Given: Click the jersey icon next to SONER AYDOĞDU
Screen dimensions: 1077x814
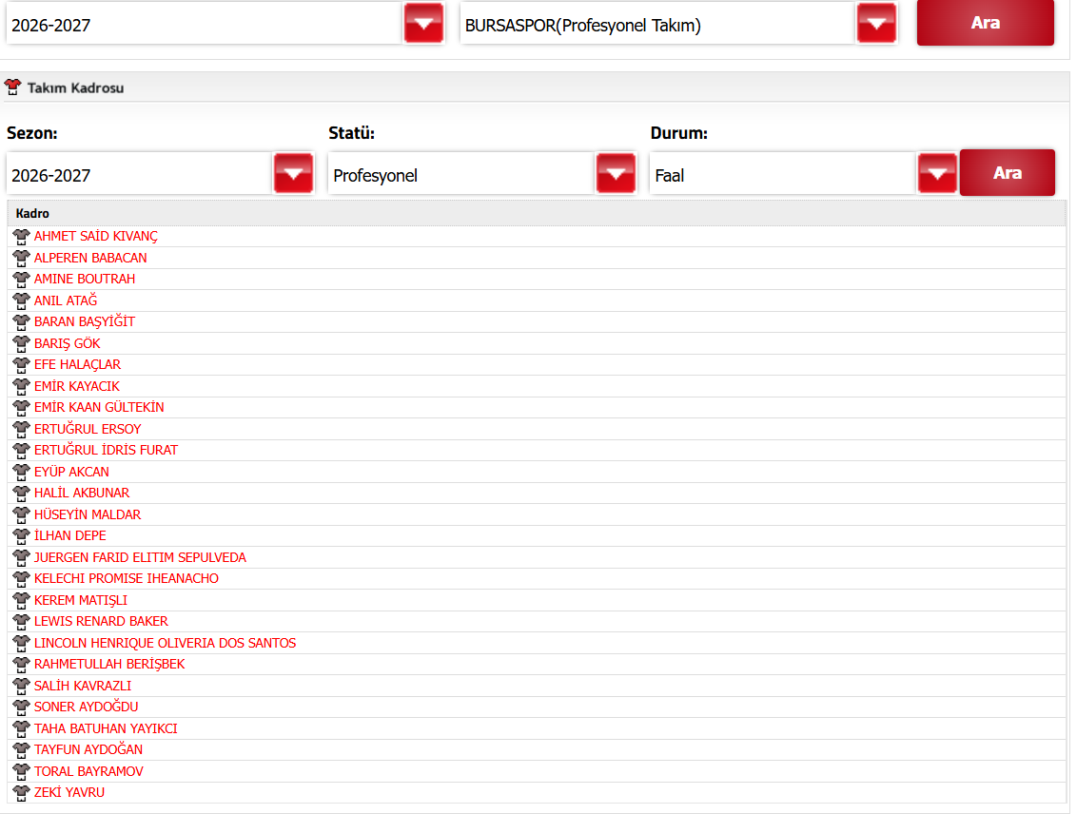Looking at the screenshot, I should tap(21, 707).
